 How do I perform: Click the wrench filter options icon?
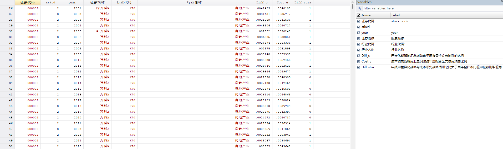pyautogui.click(x=359, y=8)
